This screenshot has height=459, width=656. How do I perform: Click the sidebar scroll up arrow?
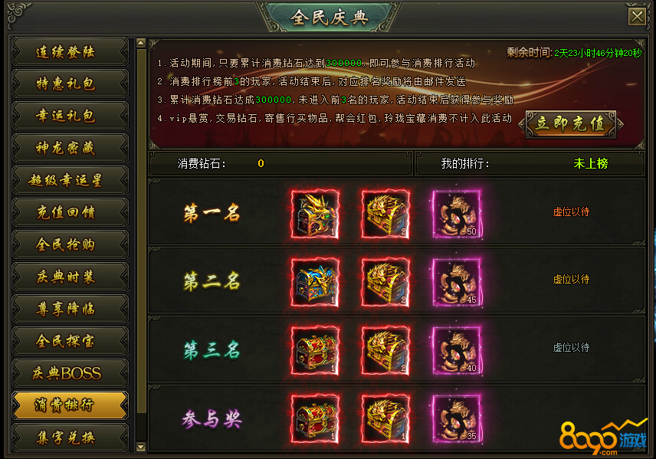coord(141,43)
